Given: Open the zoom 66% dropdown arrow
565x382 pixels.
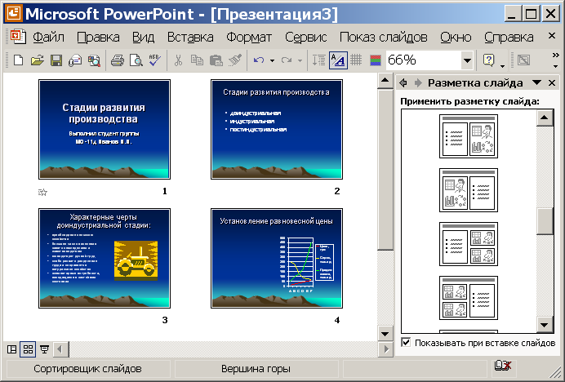Looking at the screenshot, I should pyautogui.click(x=467, y=60).
